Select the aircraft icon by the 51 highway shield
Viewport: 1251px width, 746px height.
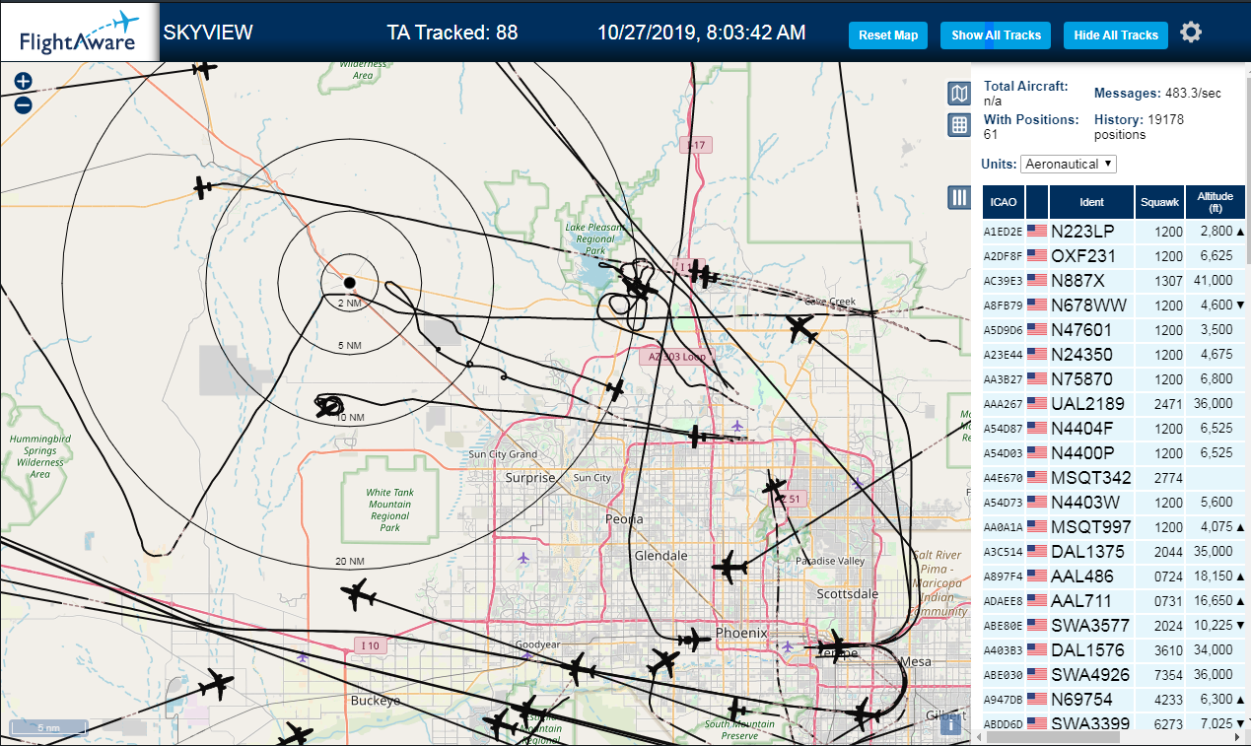tap(775, 487)
